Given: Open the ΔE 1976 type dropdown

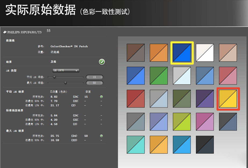Looking at the screenshot, I should click(66, 70).
